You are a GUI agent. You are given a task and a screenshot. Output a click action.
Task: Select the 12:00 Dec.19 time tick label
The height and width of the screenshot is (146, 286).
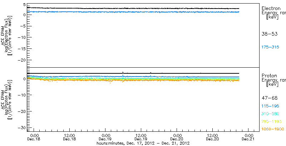coord(141,137)
